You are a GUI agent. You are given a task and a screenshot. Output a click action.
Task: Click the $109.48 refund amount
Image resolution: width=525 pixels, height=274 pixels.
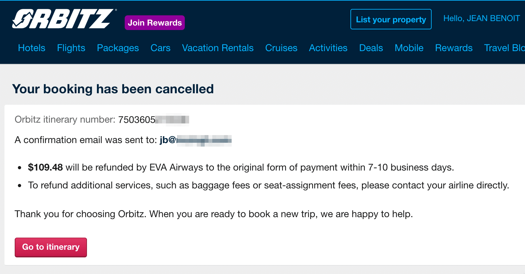pos(45,167)
